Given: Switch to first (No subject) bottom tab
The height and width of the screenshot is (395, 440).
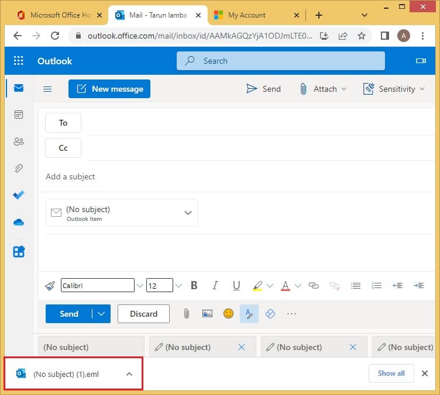Looking at the screenshot, I should pos(91,347).
